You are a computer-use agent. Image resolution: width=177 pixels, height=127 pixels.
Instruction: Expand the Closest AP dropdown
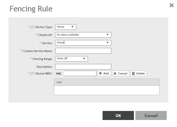(83, 35)
